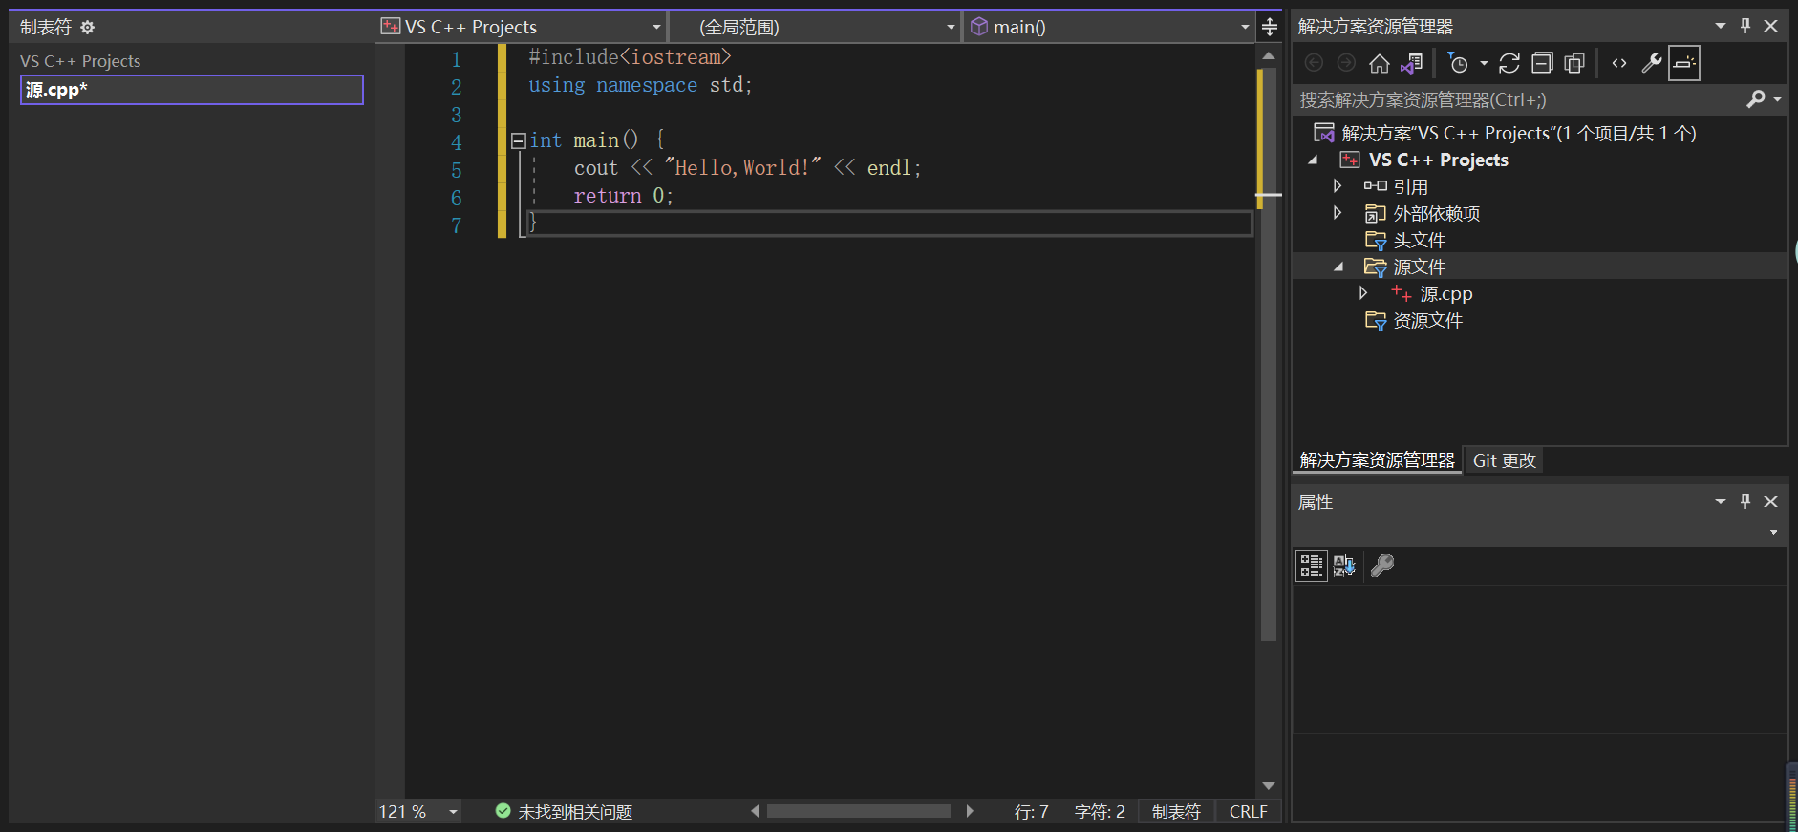Pin the 属性 properties panel
The image size is (1798, 832).
click(x=1745, y=501)
